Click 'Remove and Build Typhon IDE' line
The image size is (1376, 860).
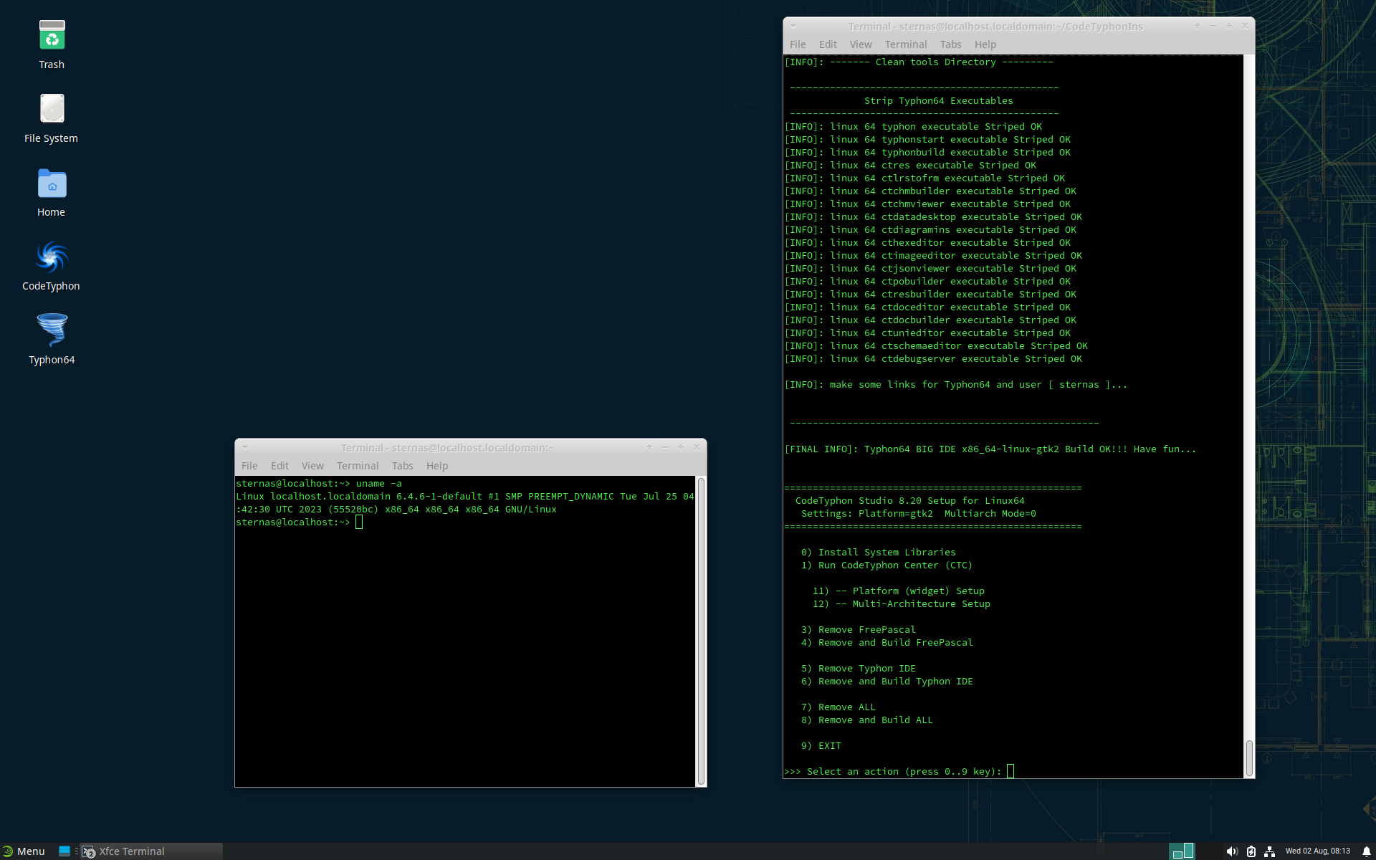887,681
